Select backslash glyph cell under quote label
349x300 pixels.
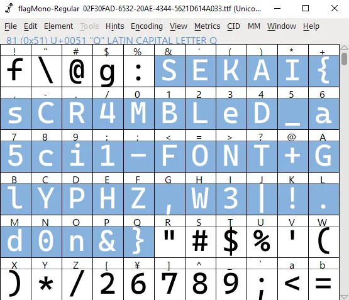click(x=47, y=71)
